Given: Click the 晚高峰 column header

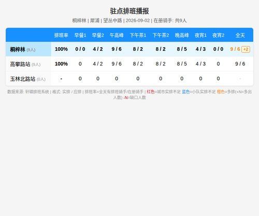Looking at the screenshot, I should (x=182, y=35).
